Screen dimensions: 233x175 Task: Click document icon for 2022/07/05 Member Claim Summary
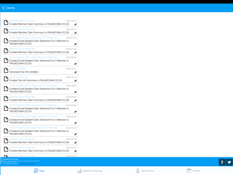tap(6, 51)
